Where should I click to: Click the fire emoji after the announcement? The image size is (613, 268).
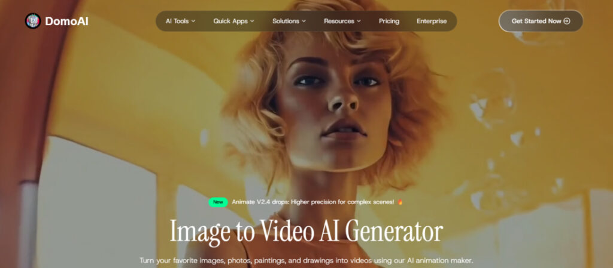tap(400, 202)
